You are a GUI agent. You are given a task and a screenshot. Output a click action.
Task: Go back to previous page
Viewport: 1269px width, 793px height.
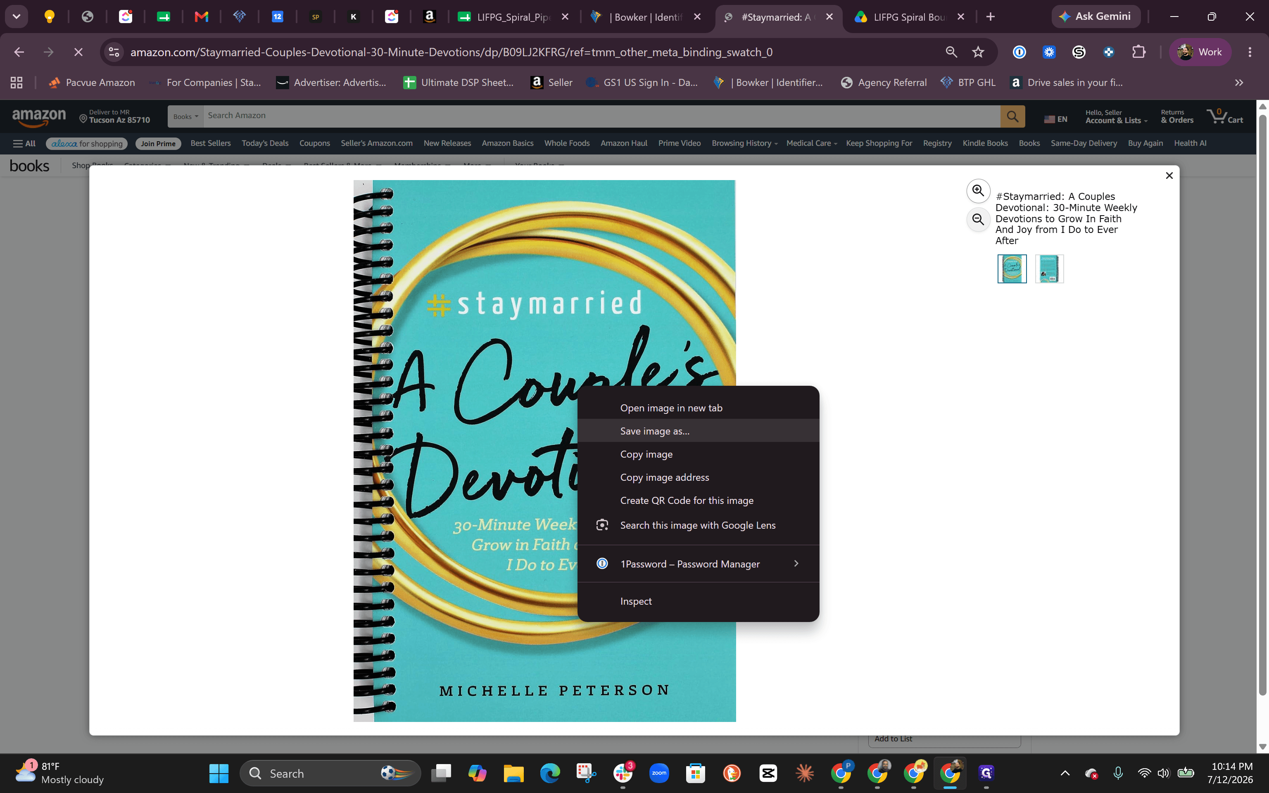point(19,52)
